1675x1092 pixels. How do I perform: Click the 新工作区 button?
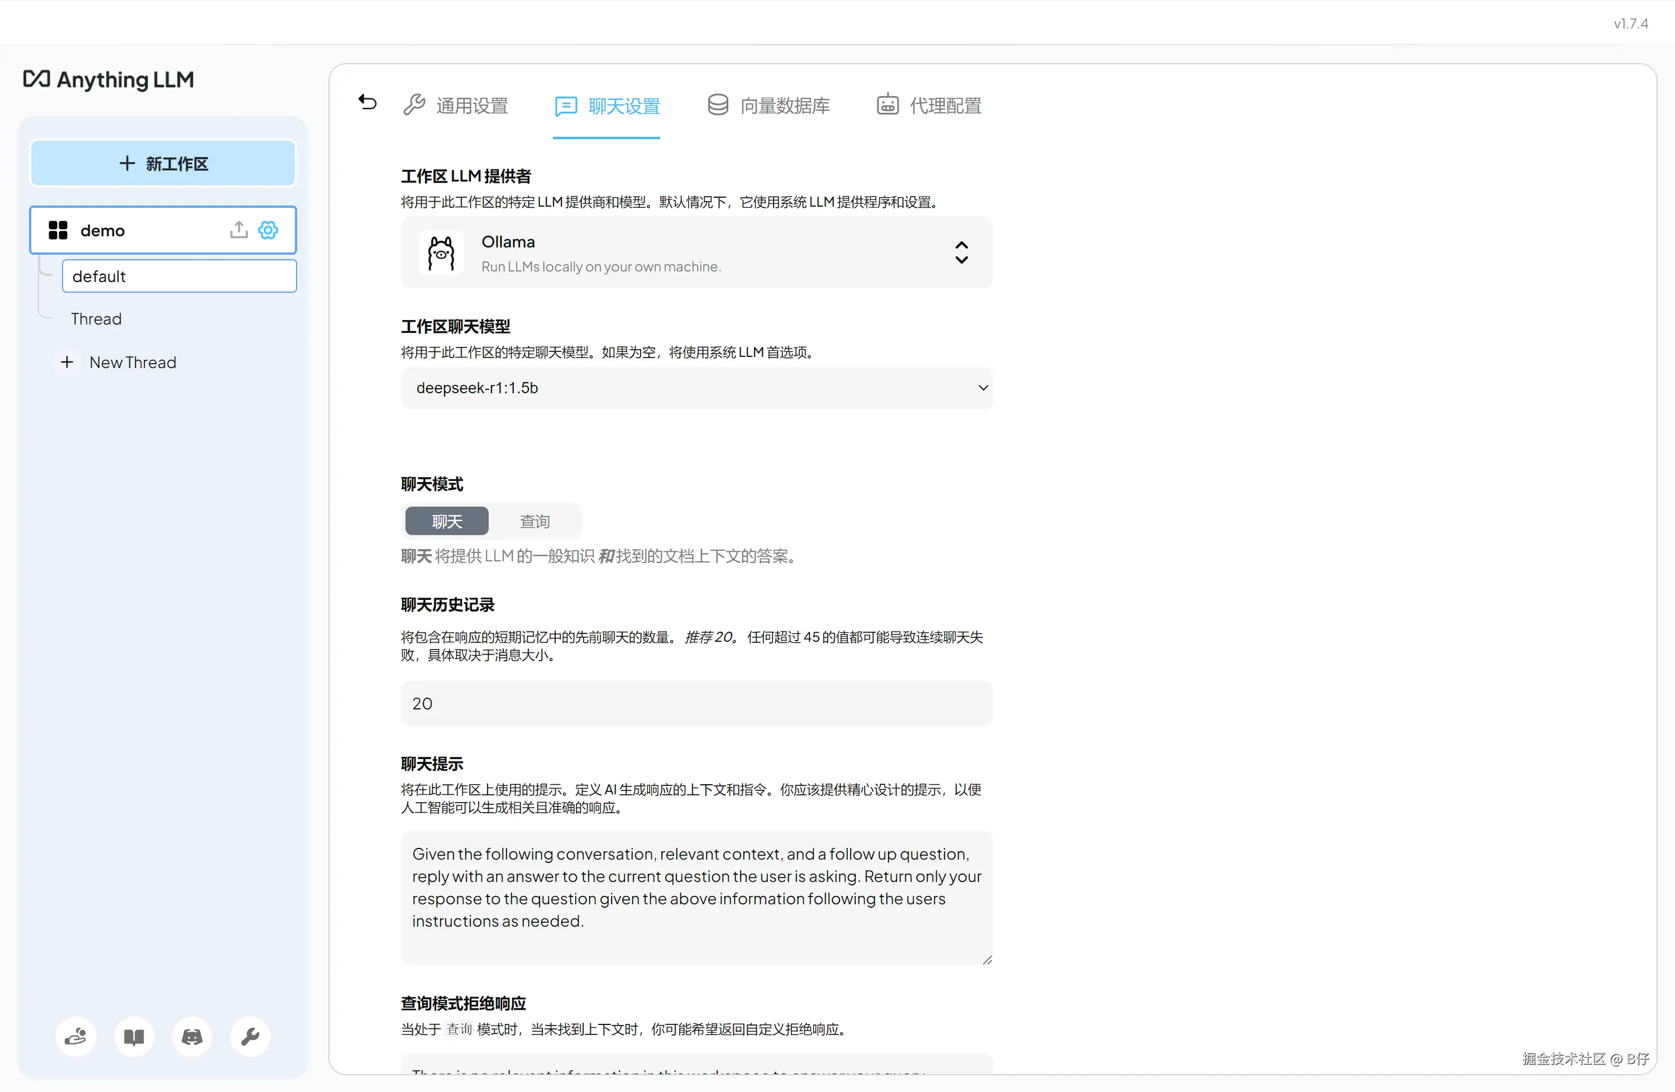coord(163,163)
